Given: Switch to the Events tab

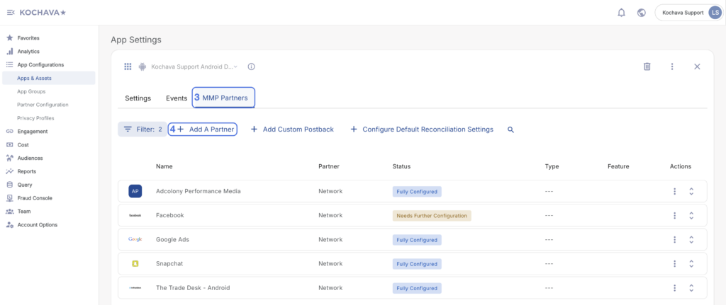Looking at the screenshot, I should 177,98.
